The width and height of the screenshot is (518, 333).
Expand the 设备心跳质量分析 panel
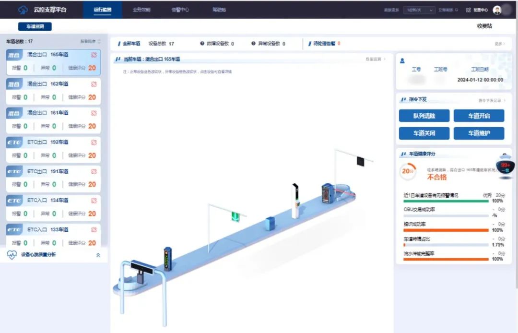[98, 255]
